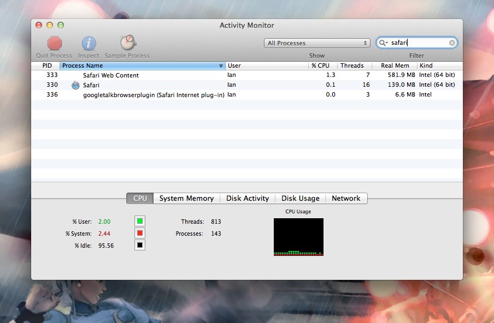Switch to the Network tab
Screen dimensions: 494x323
[x=346, y=198]
